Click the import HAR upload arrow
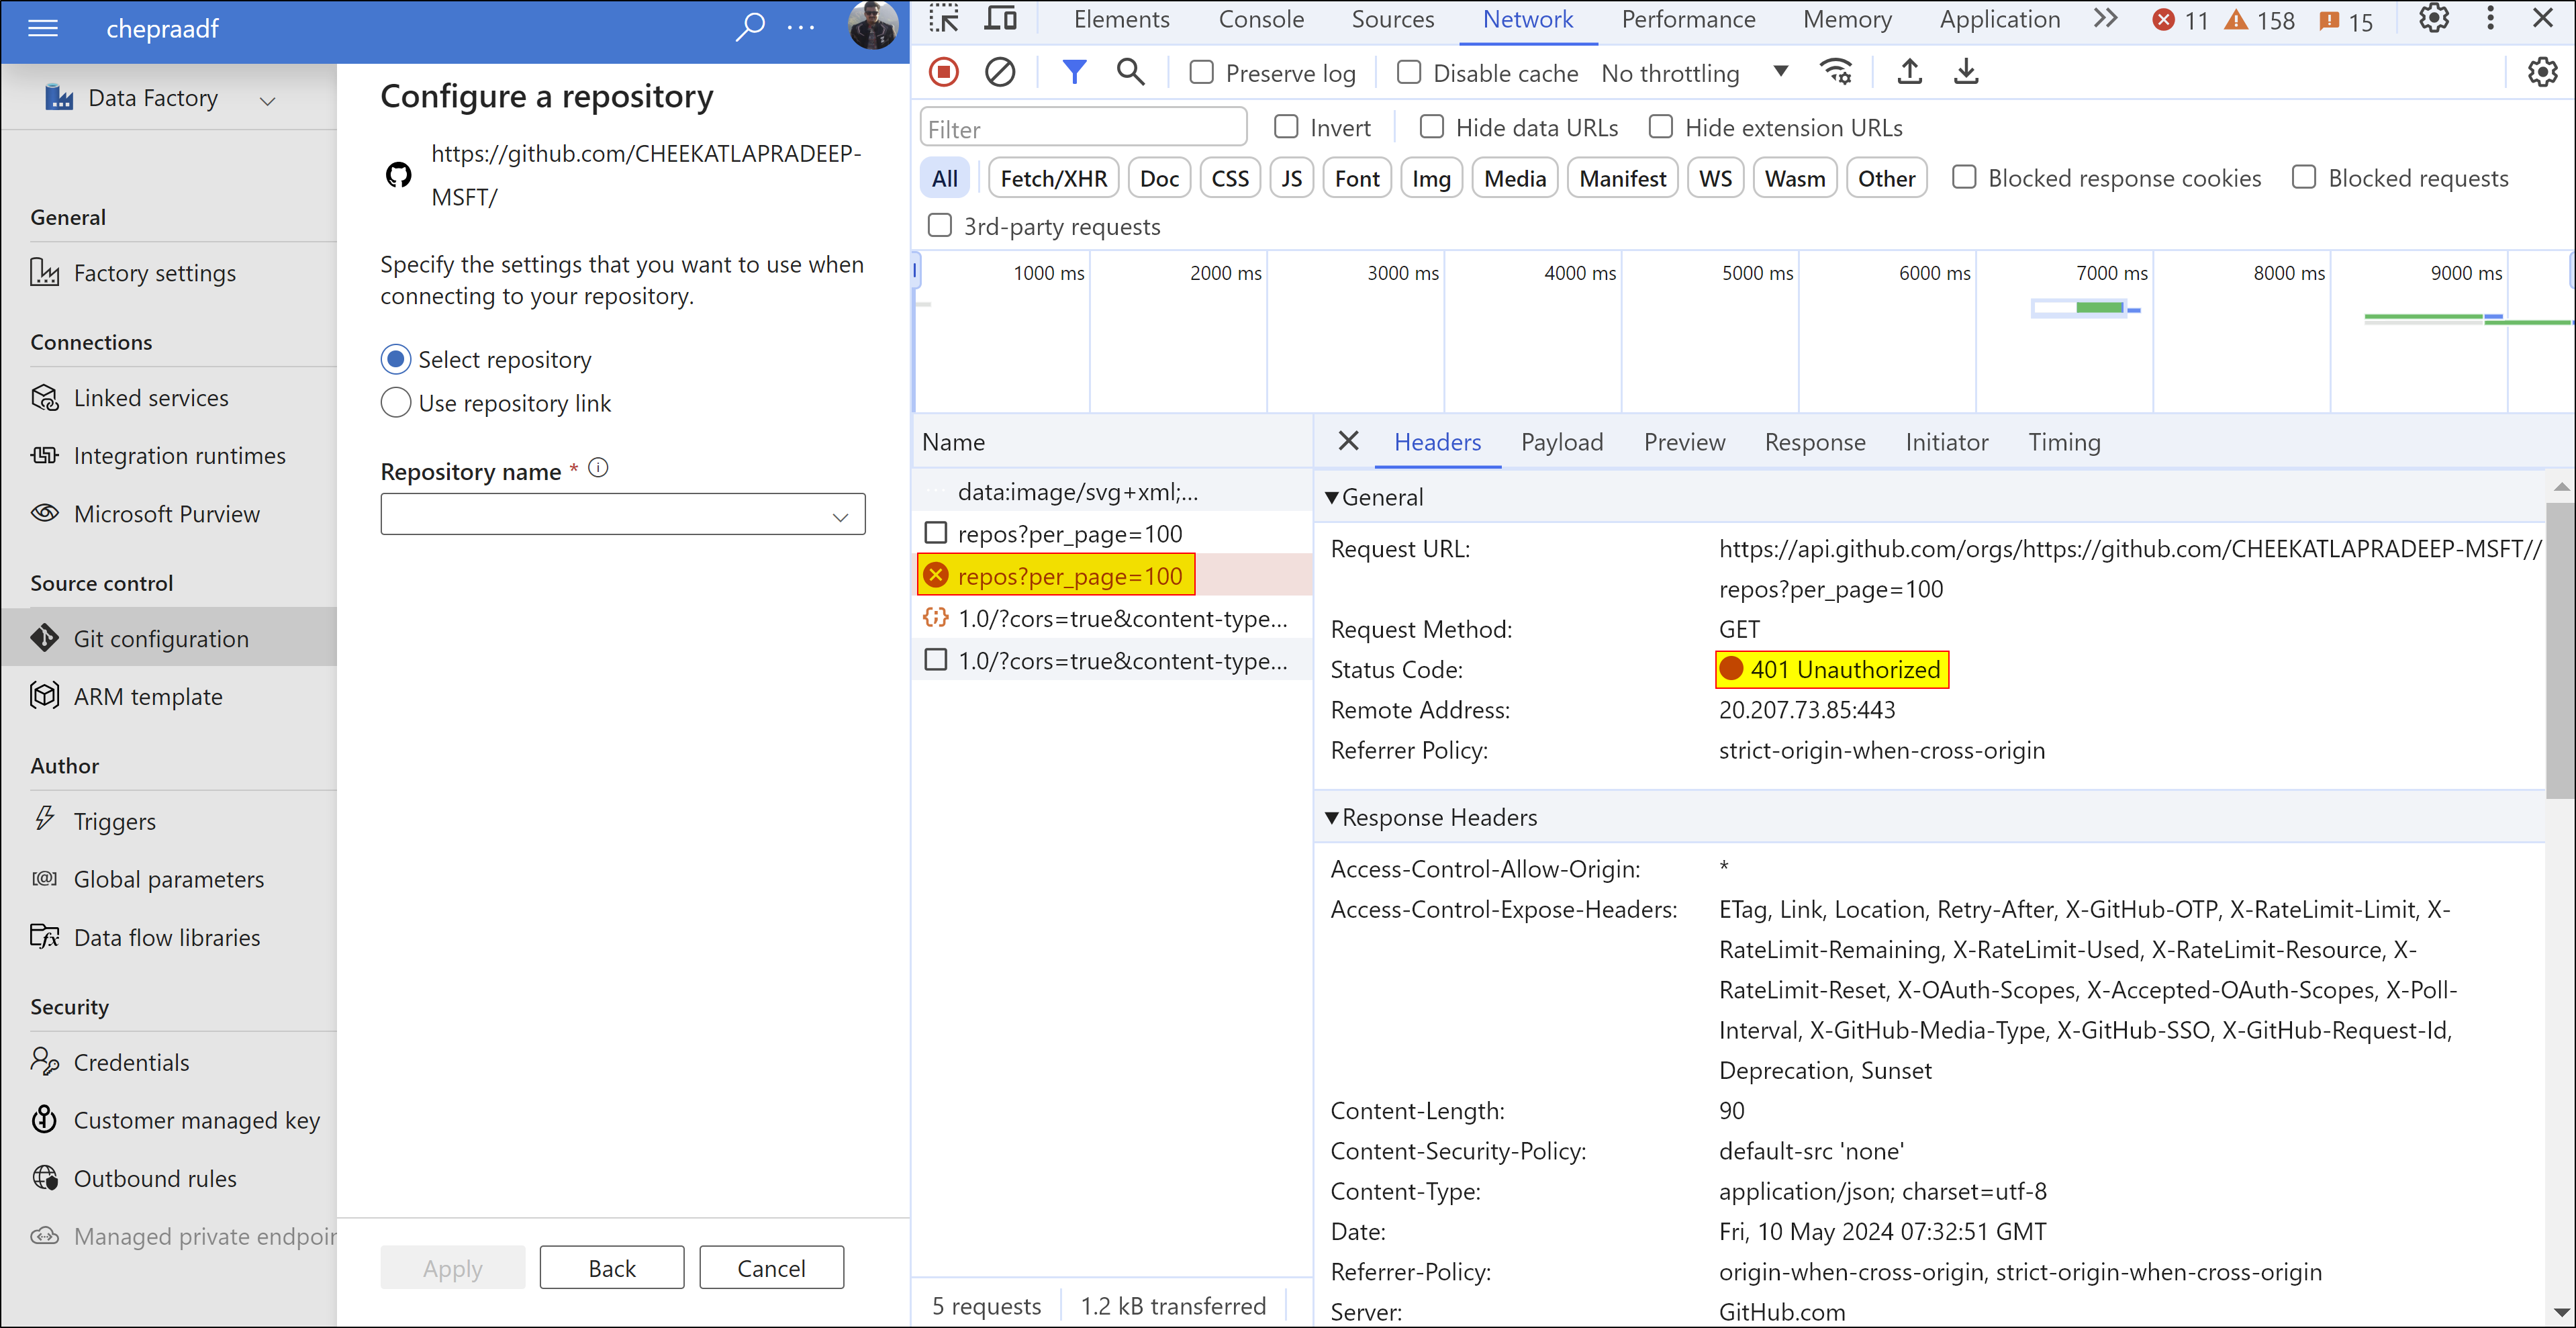Image resolution: width=2576 pixels, height=1328 pixels. [x=1909, y=72]
